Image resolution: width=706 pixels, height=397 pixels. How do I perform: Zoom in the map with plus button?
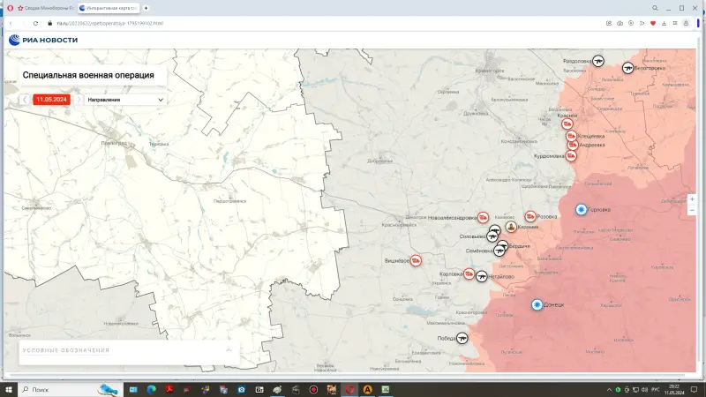pyautogui.click(x=692, y=199)
